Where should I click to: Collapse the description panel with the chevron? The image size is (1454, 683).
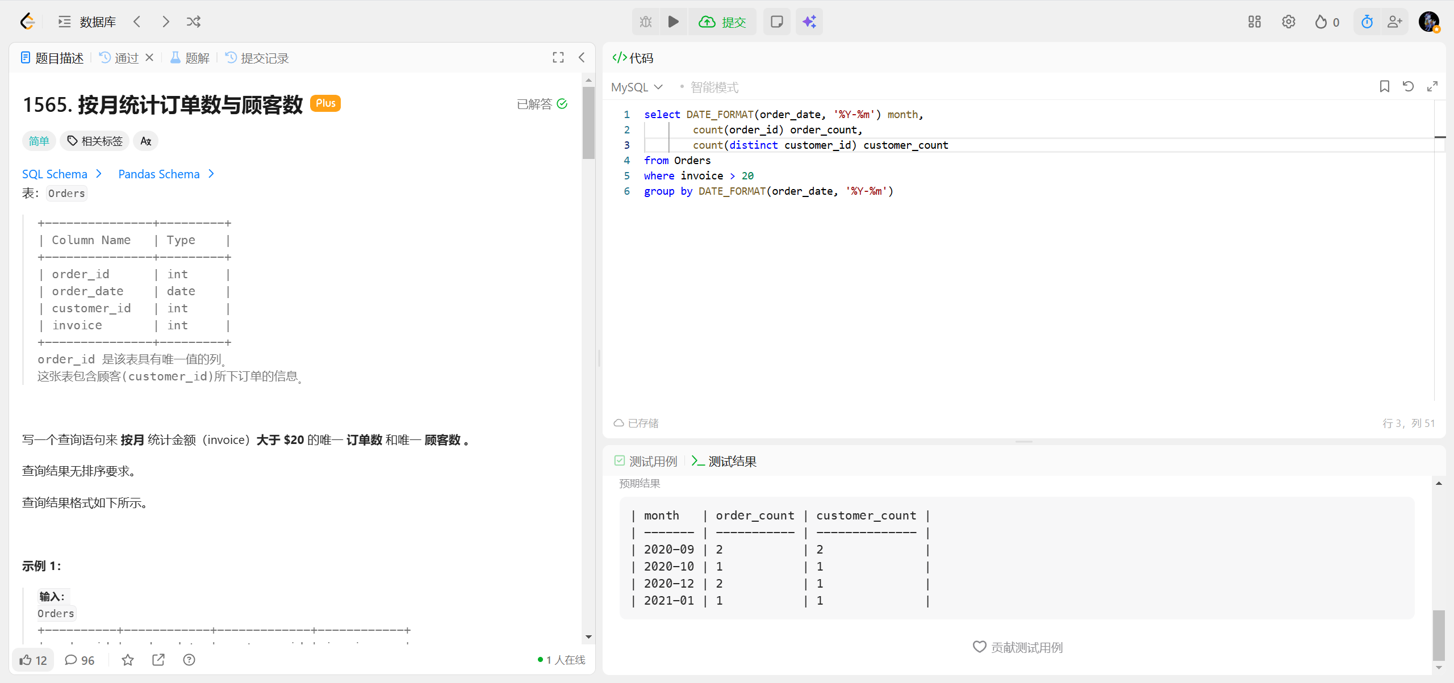582,57
